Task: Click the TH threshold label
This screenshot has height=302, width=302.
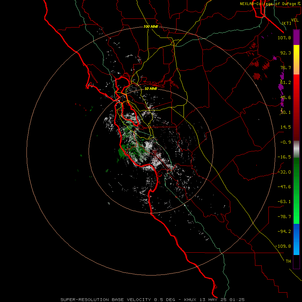Action: tap(288, 261)
